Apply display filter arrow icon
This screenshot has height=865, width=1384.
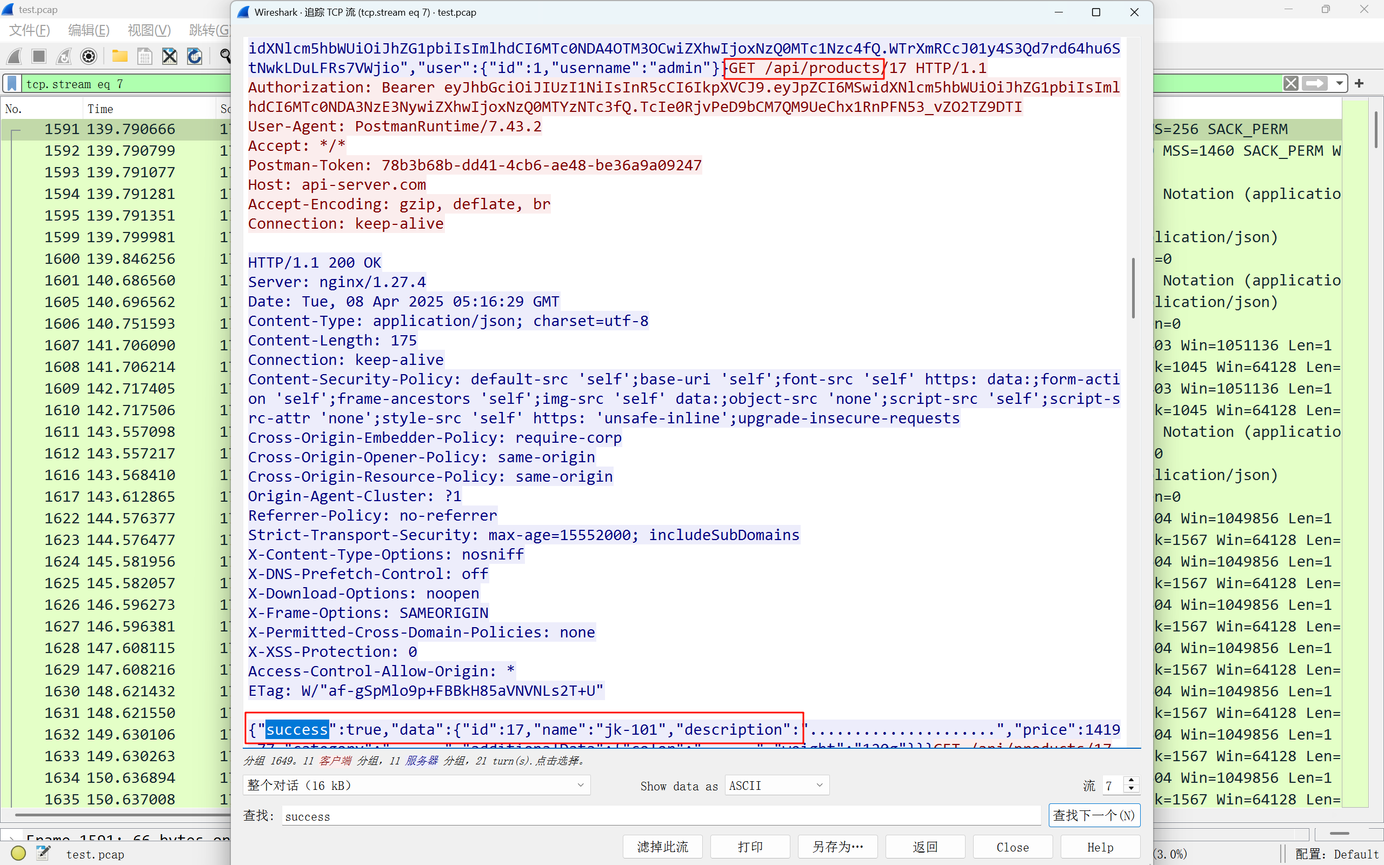[1314, 83]
